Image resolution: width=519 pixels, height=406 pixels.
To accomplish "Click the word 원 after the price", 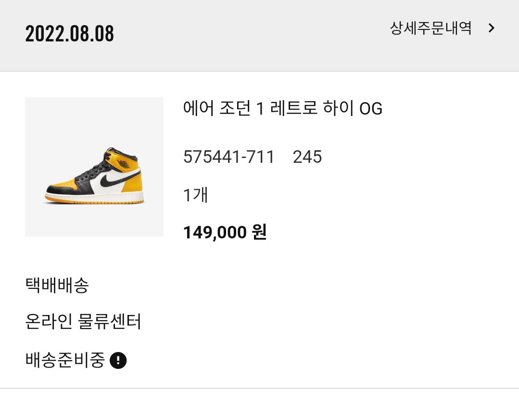I will pos(259,232).
